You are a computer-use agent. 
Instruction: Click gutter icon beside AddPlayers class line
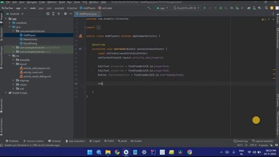80,36
